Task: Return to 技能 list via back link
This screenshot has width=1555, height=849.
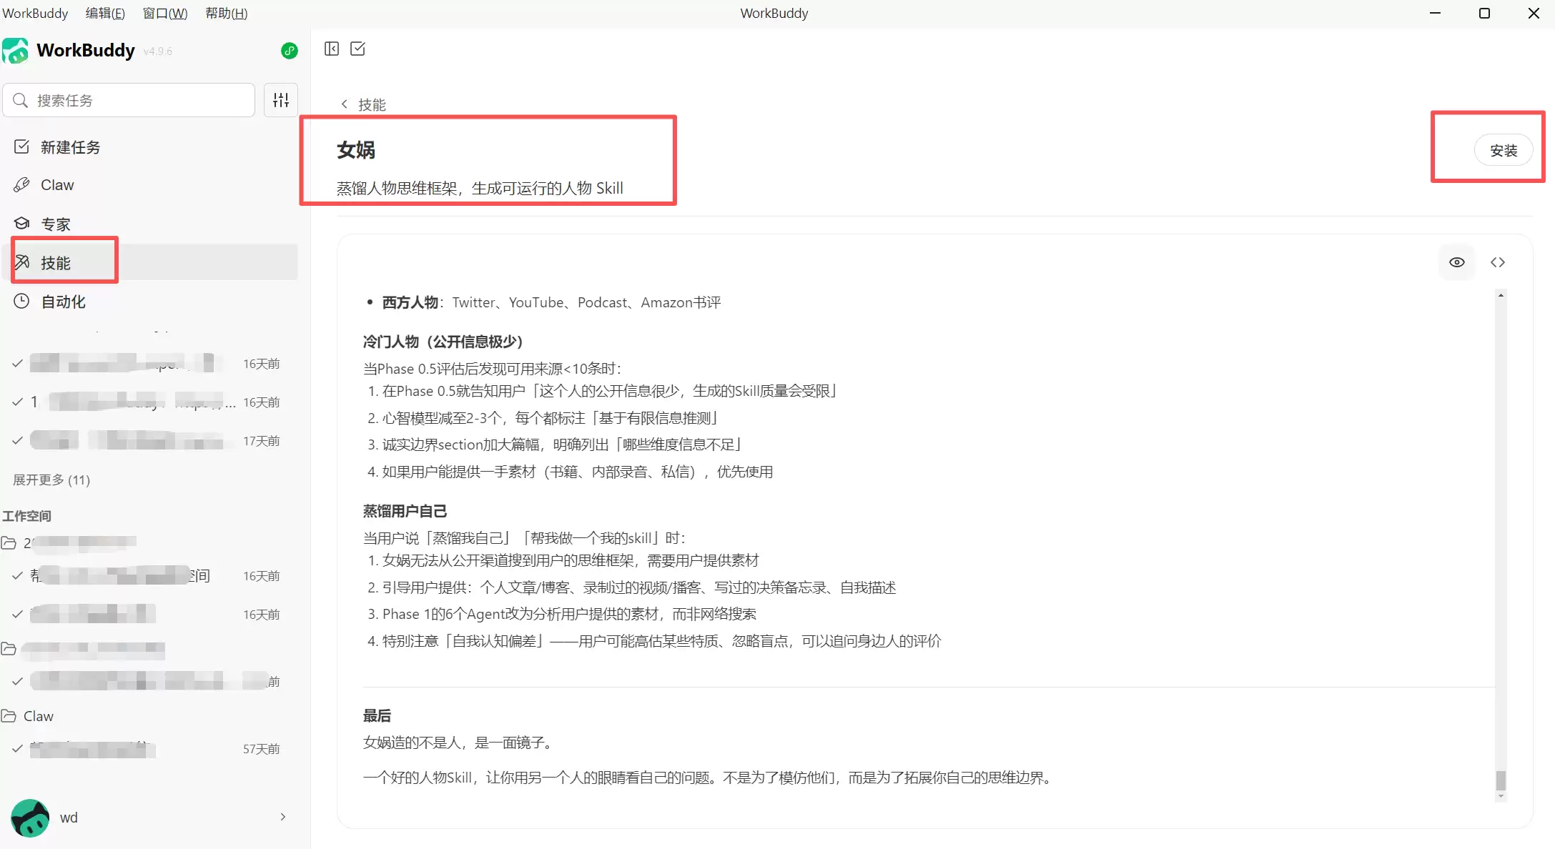Action: pos(363,104)
